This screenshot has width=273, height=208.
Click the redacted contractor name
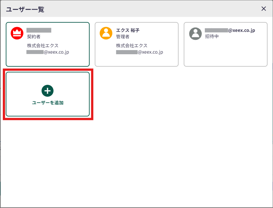pos(39,30)
